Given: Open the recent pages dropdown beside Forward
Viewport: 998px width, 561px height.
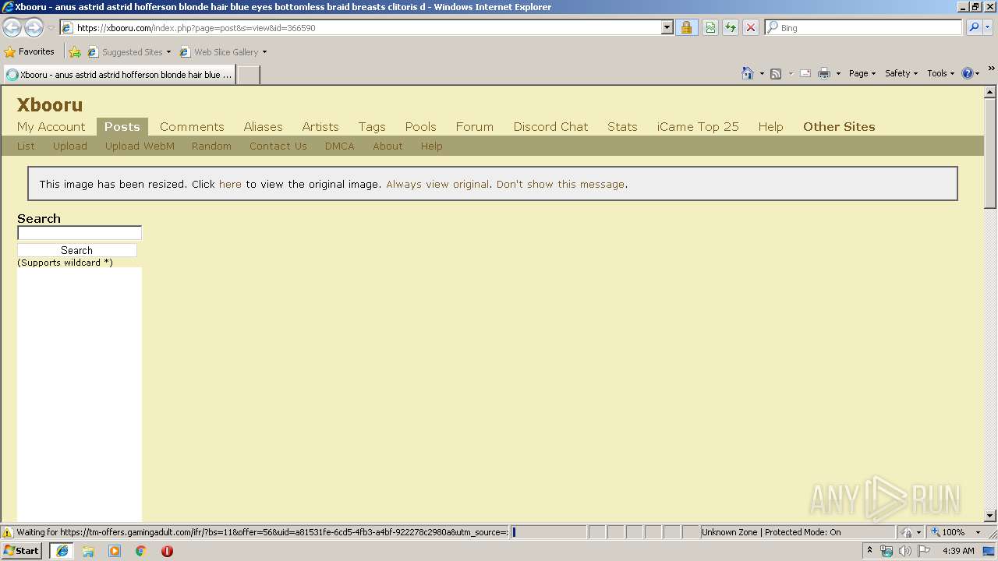Looking at the screenshot, I should 51,28.
